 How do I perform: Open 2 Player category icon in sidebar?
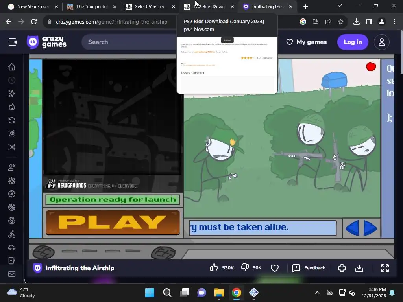click(12, 167)
